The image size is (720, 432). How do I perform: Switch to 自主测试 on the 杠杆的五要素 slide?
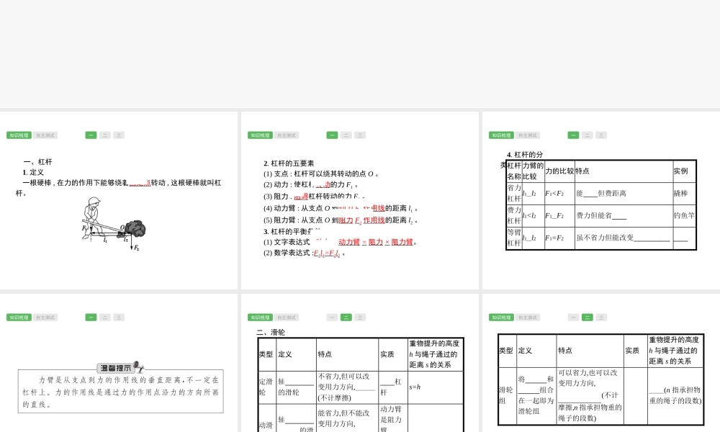tap(287, 135)
